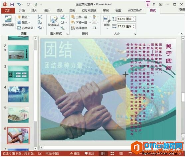Open the Selection Pane (选择窗格)

pos(79,28)
